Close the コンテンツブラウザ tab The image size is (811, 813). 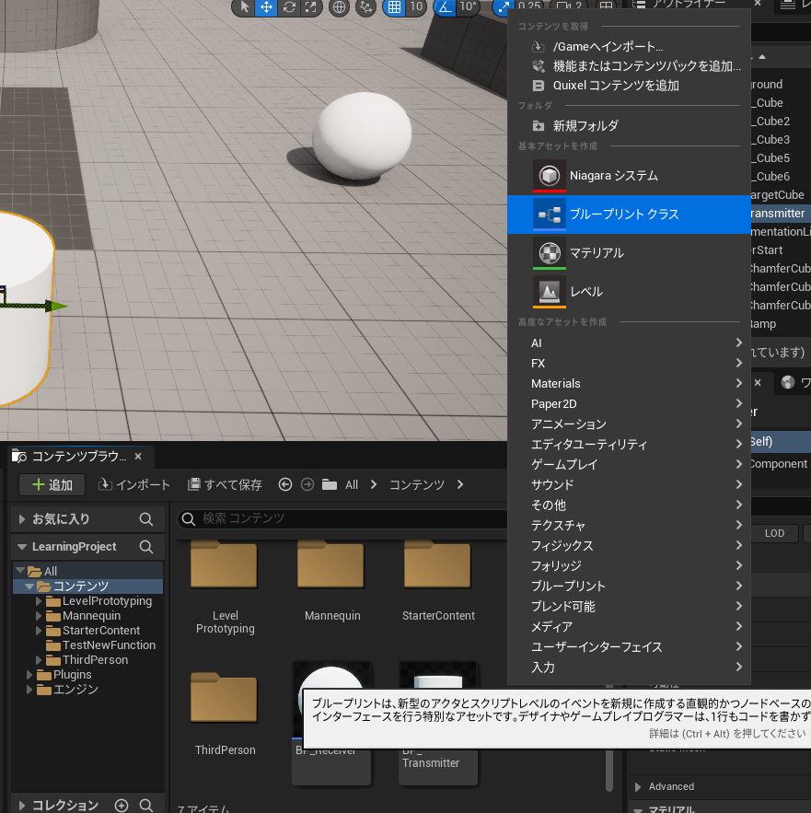(x=138, y=457)
